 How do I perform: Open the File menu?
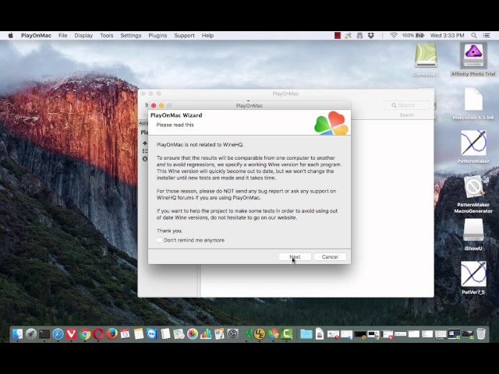pos(62,35)
